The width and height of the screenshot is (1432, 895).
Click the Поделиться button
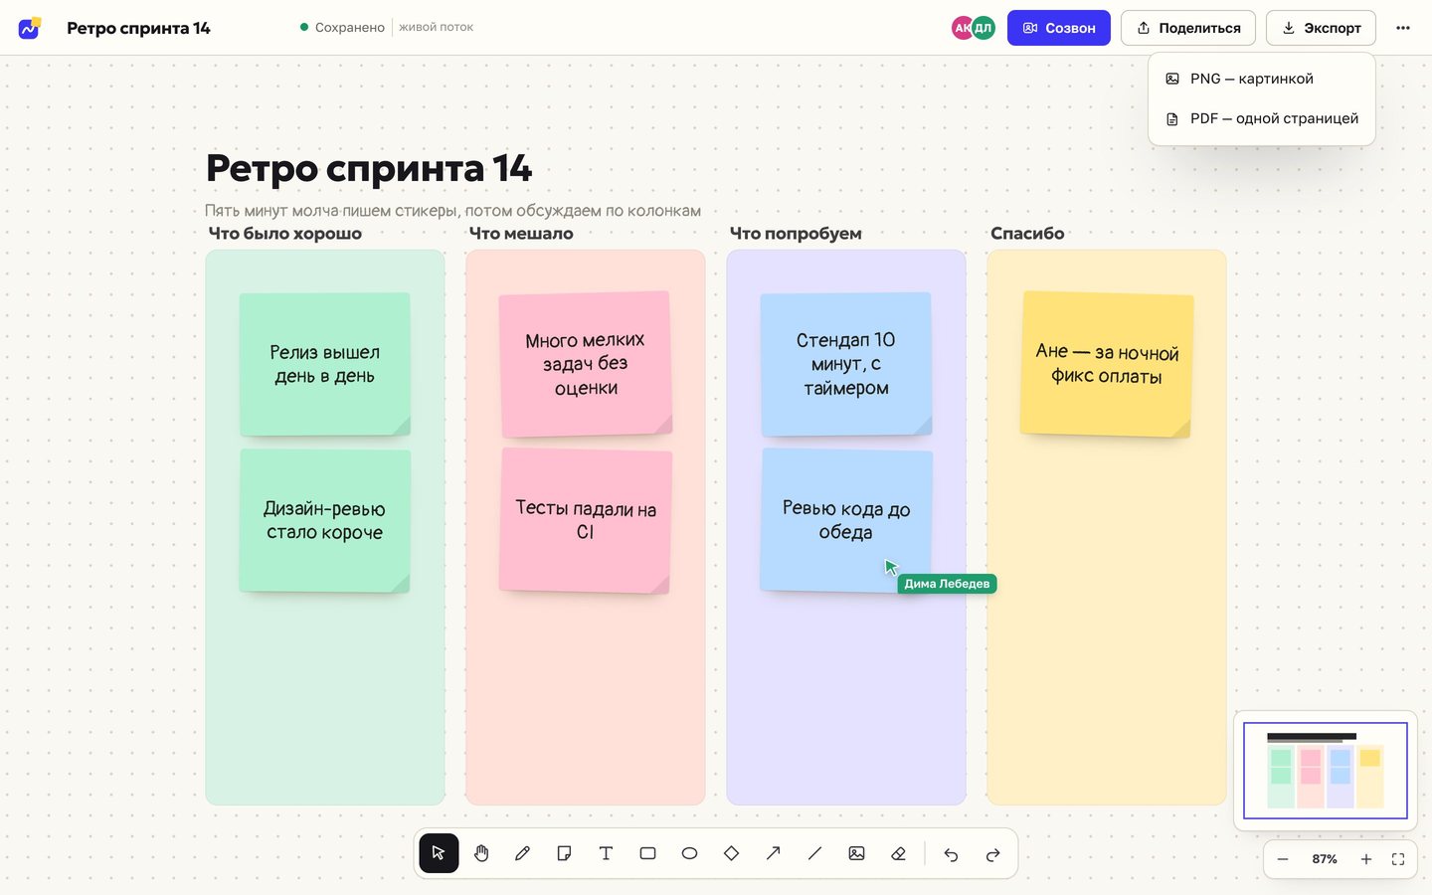[x=1188, y=28]
